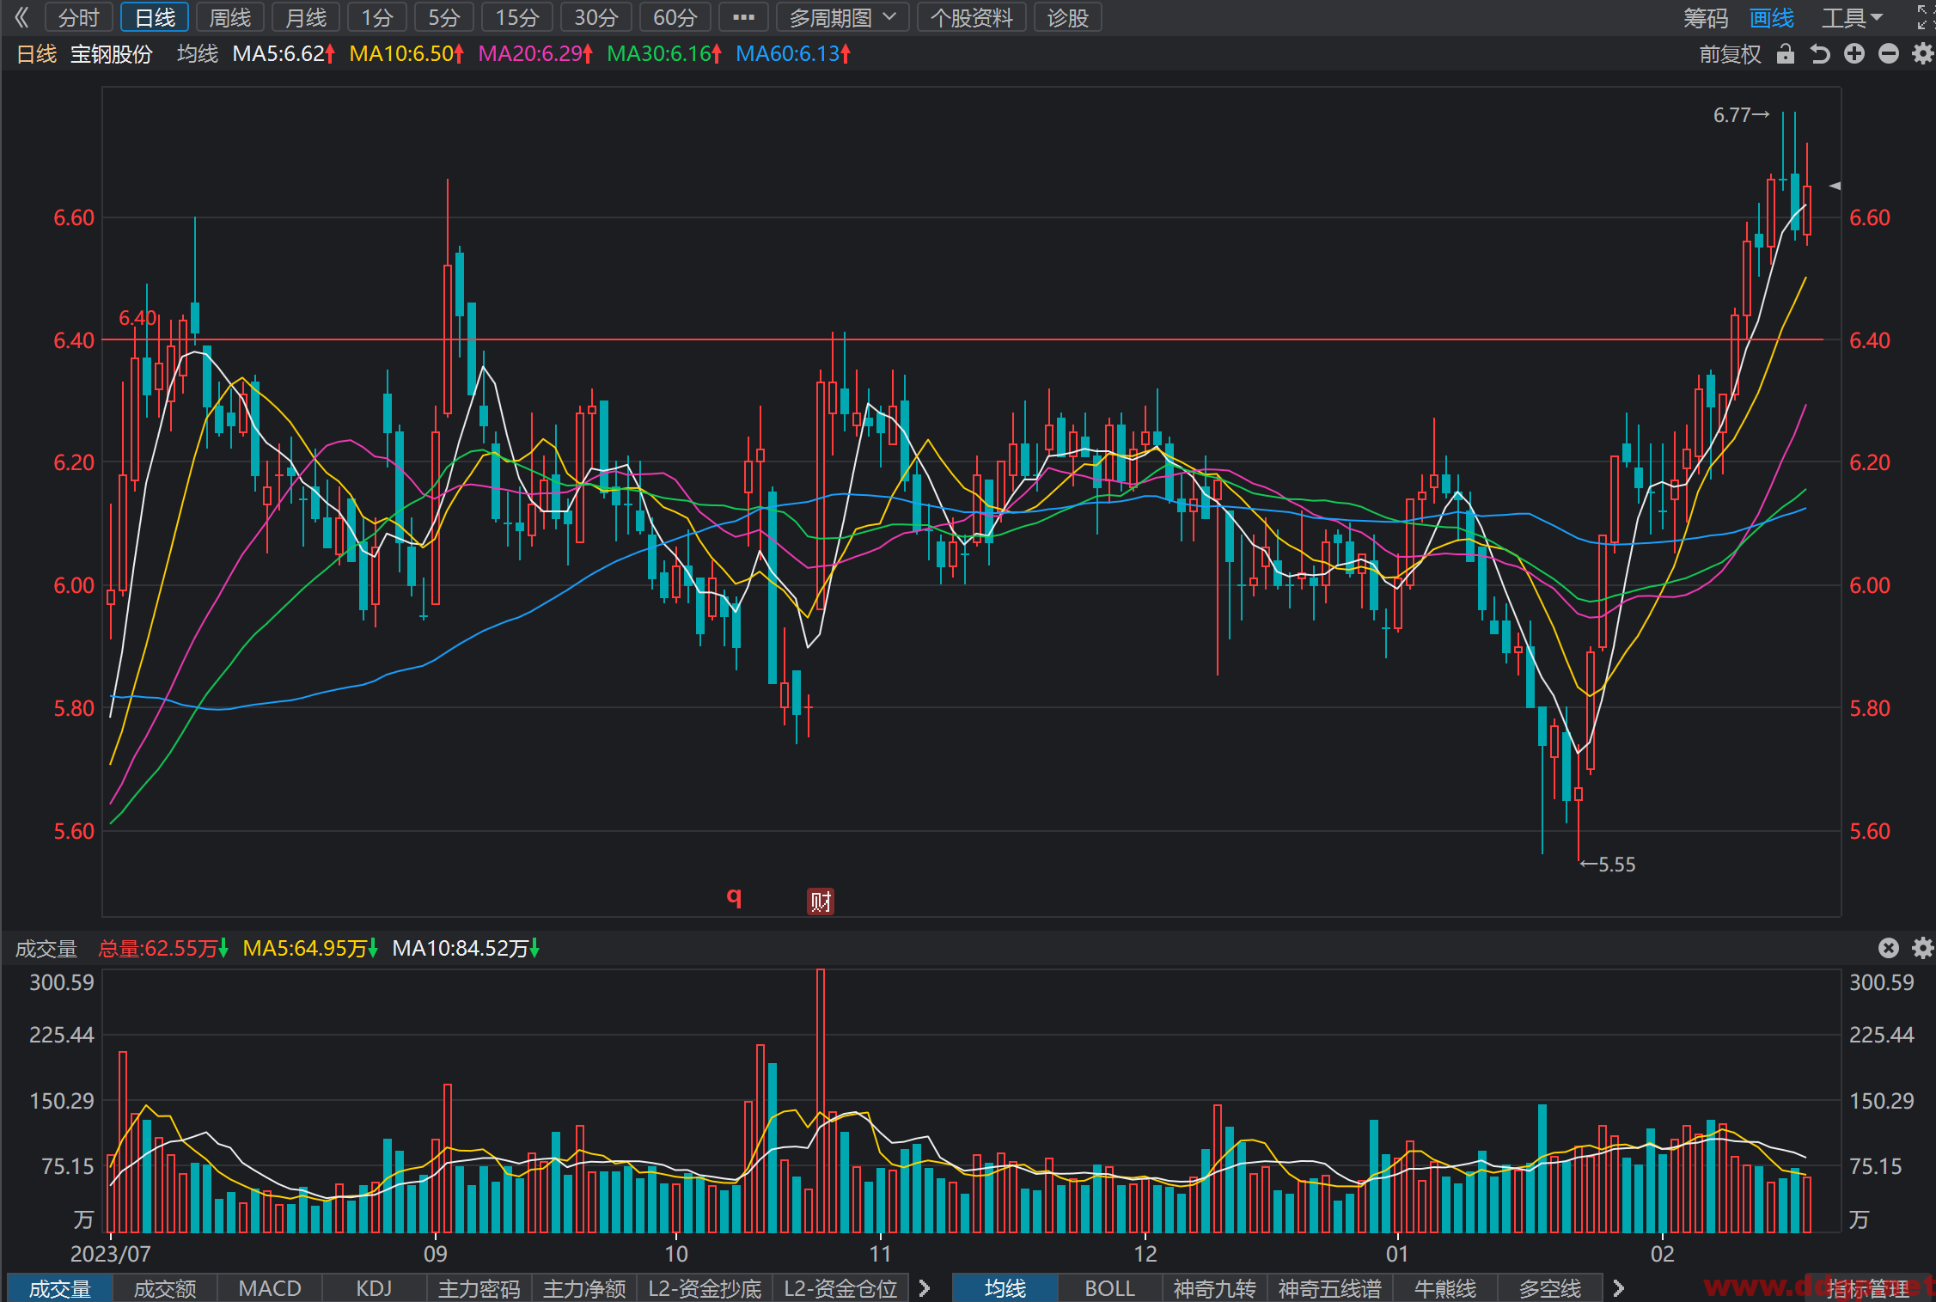This screenshot has width=1936, height=1302.
Task: Close the 成交量 volume panel
Action: click(x=1889, y=948)
